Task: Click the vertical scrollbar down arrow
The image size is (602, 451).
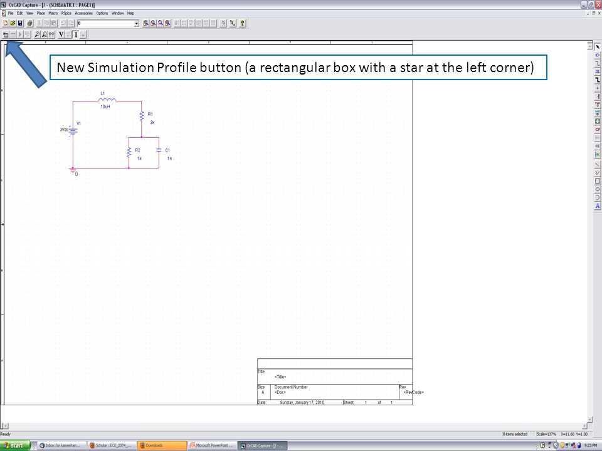Action: pos(589,419)
